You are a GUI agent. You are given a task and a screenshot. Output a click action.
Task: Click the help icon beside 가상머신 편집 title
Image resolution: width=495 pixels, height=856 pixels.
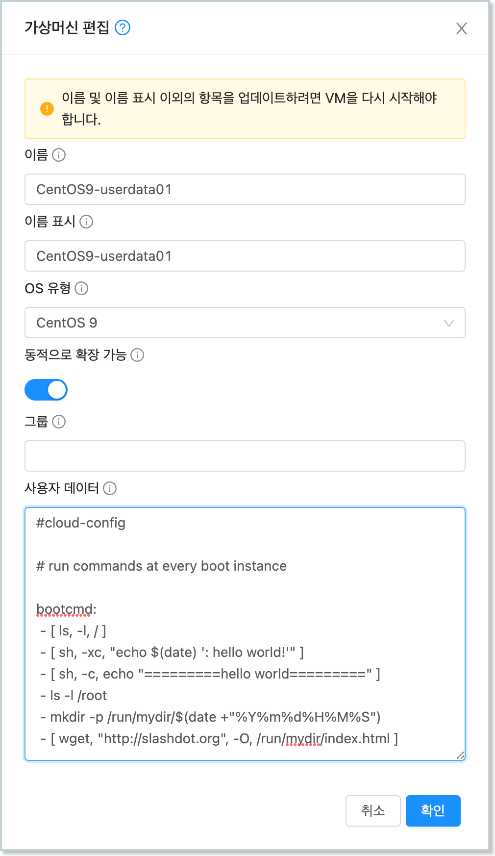click(x=123, y=27)
